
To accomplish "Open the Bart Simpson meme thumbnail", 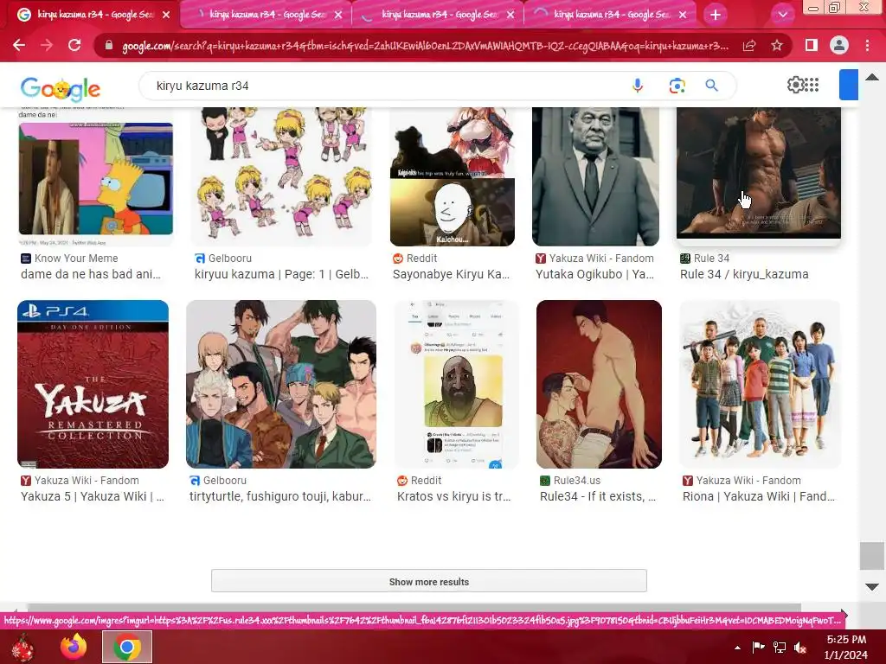I will [95, 178].
